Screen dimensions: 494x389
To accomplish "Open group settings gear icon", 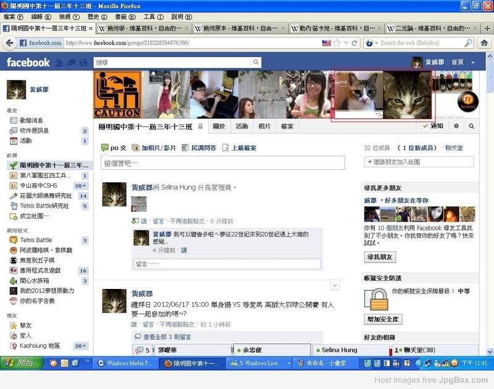I will coord(456,126).
